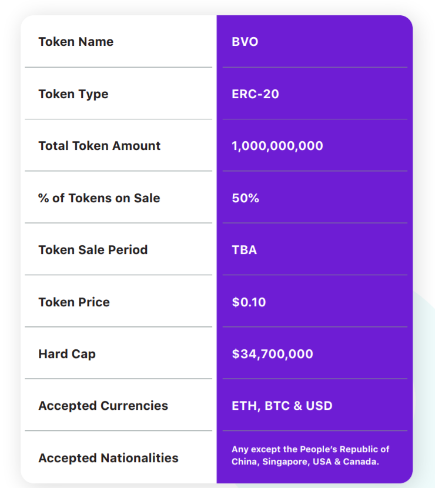Select the ERC-20 value
This screenshot has width=435, height=488.
click(x=256, y=94)
